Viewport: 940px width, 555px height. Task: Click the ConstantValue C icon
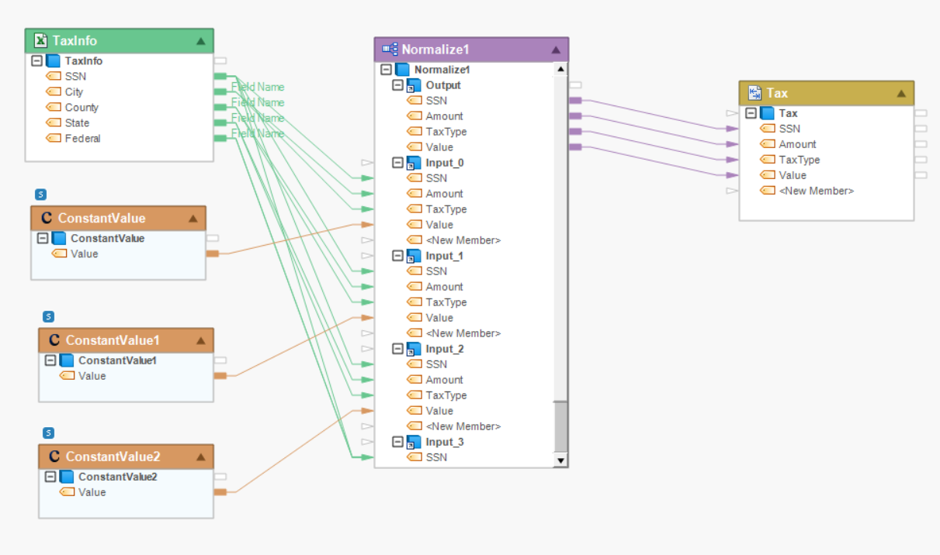point(47,218)
